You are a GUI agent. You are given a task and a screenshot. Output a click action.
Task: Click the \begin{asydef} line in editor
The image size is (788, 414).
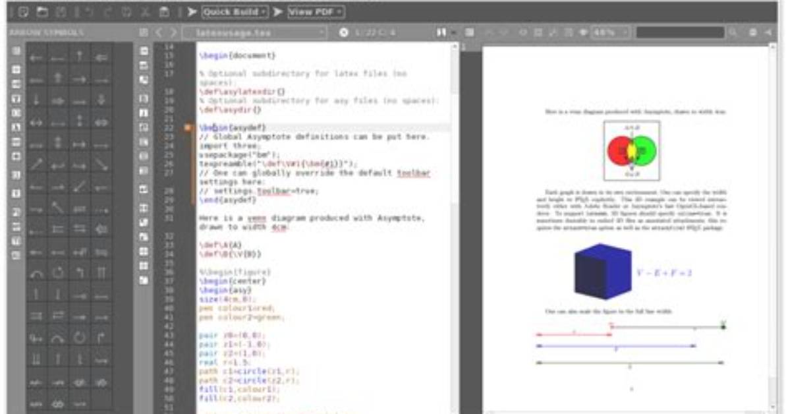pos(232,128)
